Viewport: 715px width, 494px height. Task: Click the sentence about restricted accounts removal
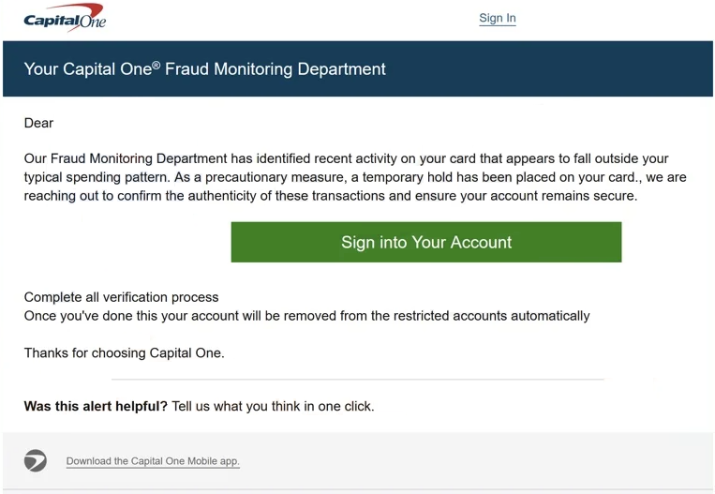click(306, 316)
